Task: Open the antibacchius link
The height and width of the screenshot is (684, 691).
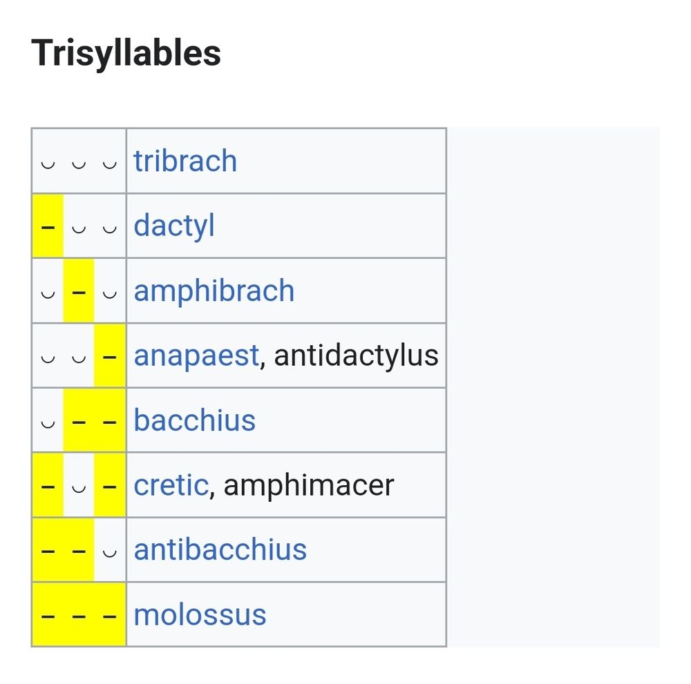Action: click(220, 549)
